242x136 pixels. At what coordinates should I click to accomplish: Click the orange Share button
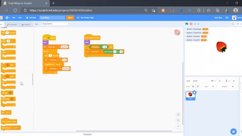point(70,18)
